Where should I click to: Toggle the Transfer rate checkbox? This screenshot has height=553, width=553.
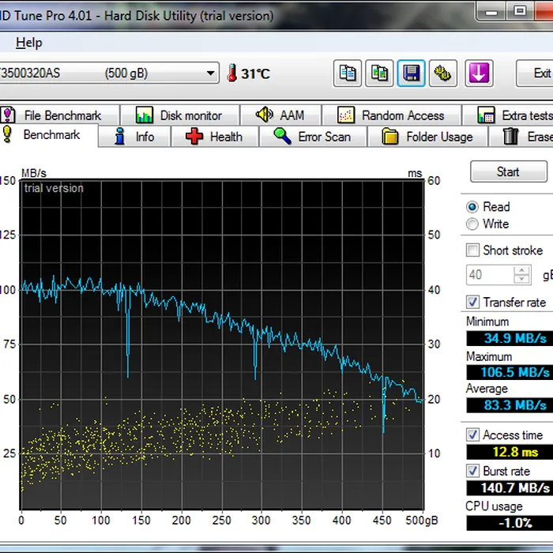(x=472, y=302)
